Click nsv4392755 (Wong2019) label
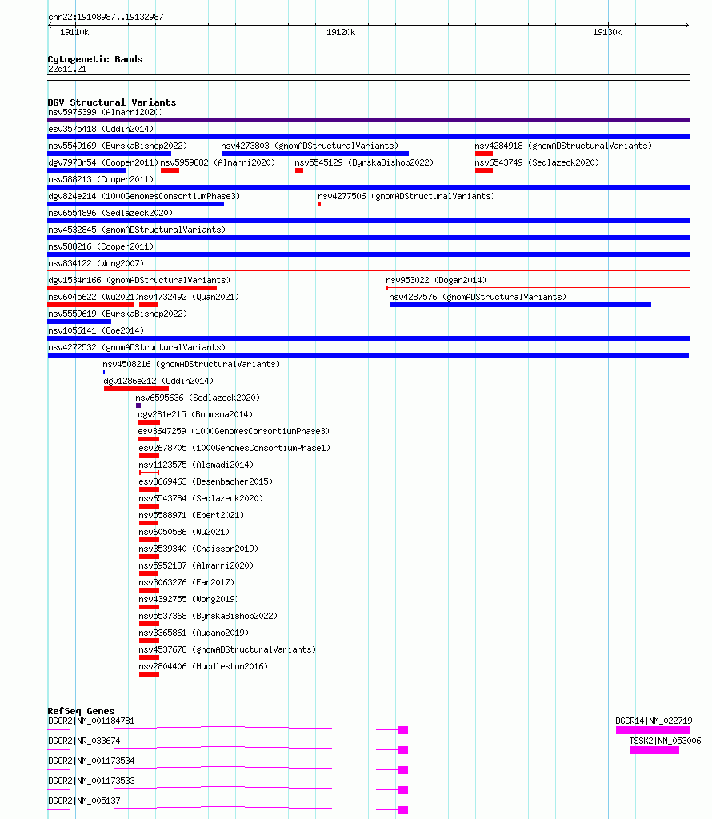 click(189, 599)
